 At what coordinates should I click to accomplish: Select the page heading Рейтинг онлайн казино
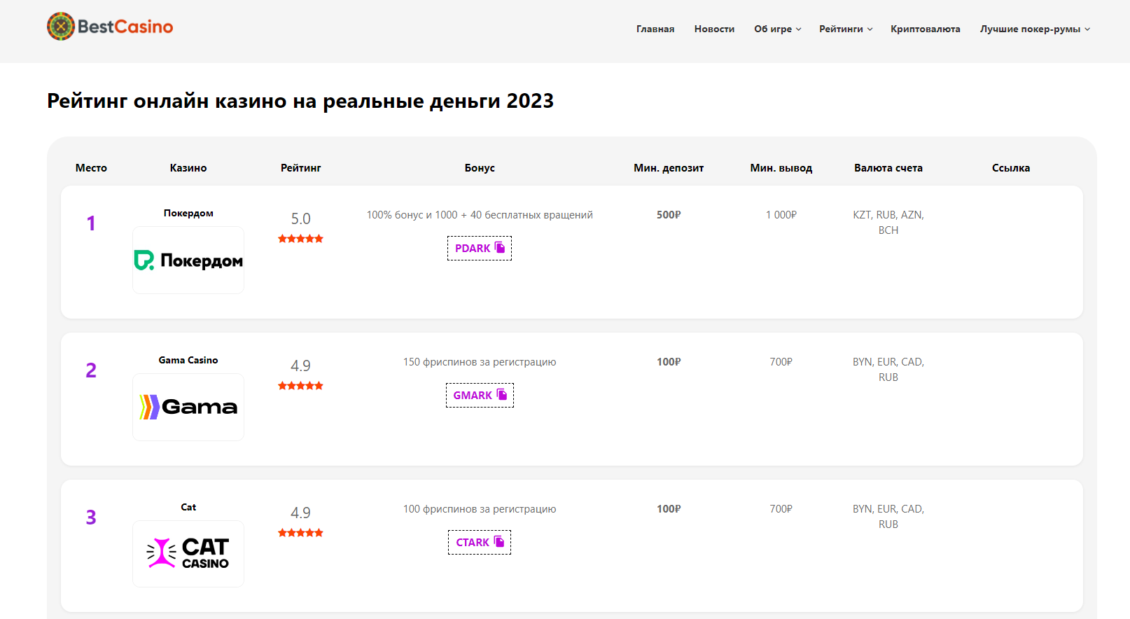[x=300, y=101]
